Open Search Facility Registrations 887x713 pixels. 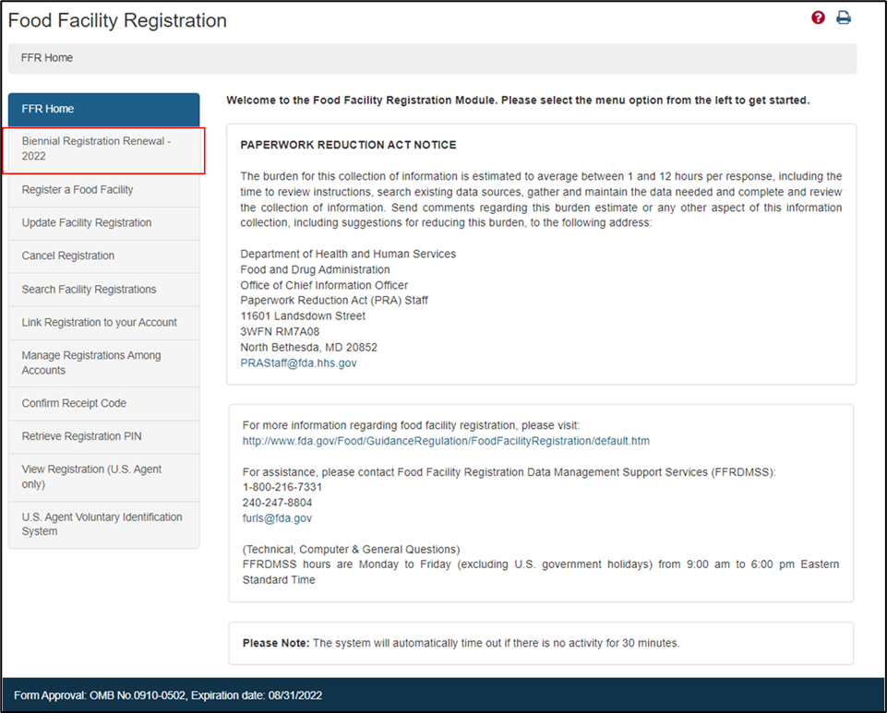(x=104, y=290)
